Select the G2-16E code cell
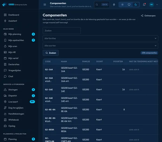Screen dimensions: 162x142 49,89
